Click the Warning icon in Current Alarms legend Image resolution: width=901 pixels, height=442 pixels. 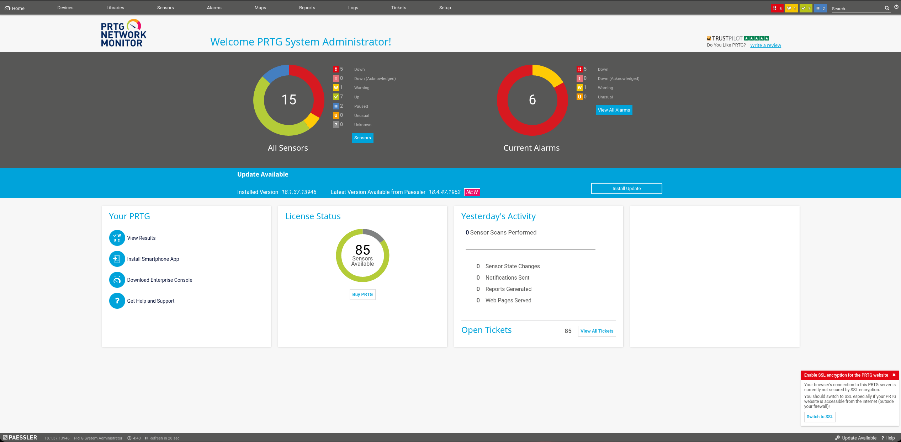pos(579,88)
